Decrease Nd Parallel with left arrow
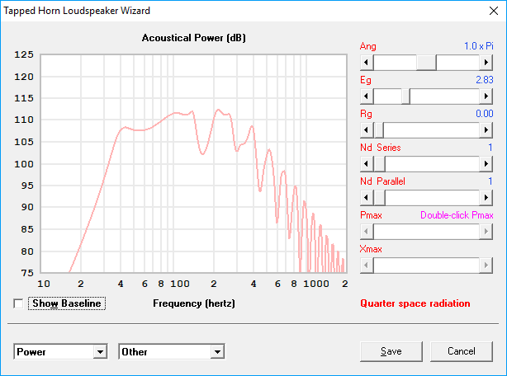507x376 pixels. point(367,198)
